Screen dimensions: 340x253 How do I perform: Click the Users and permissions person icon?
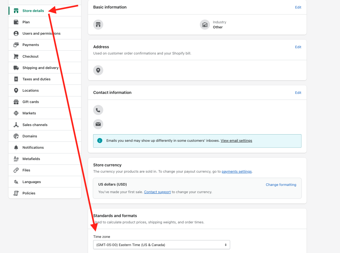(16, 33)
